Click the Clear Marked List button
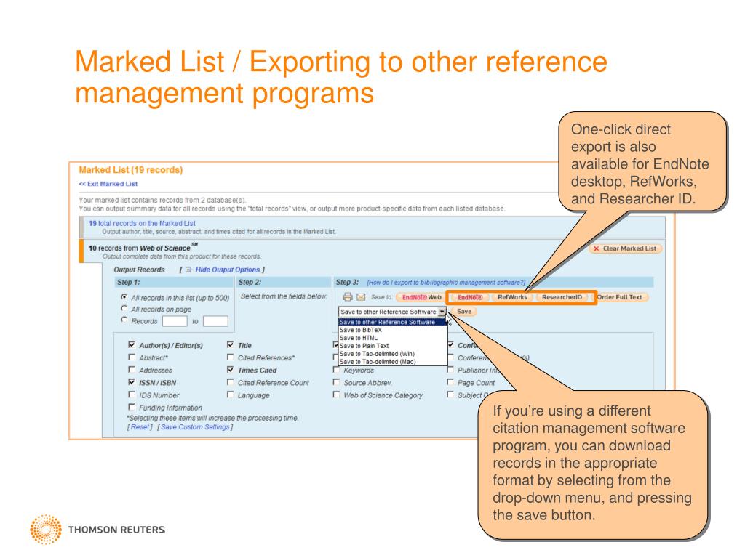The image size is (745, 558). pyautogui.click(x=625, y=248)
